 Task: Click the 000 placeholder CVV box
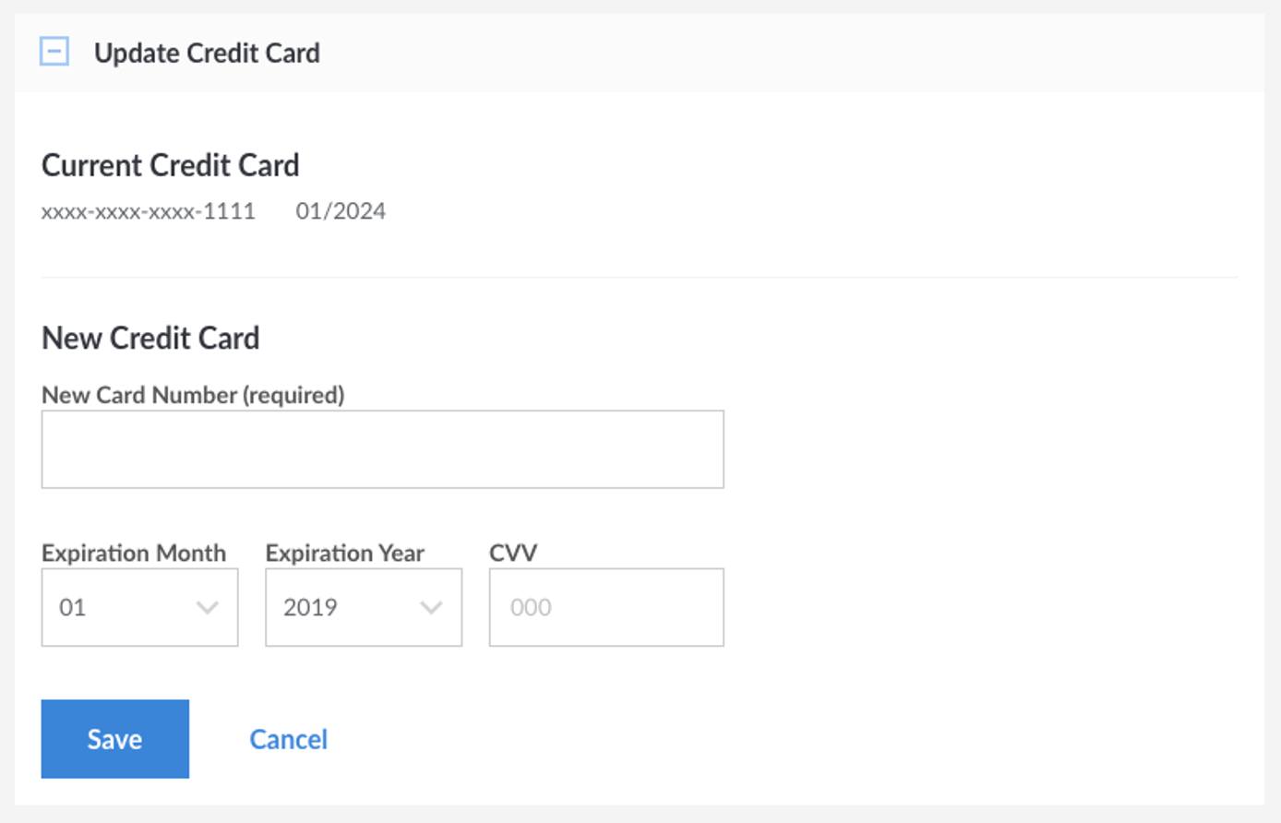605,607
